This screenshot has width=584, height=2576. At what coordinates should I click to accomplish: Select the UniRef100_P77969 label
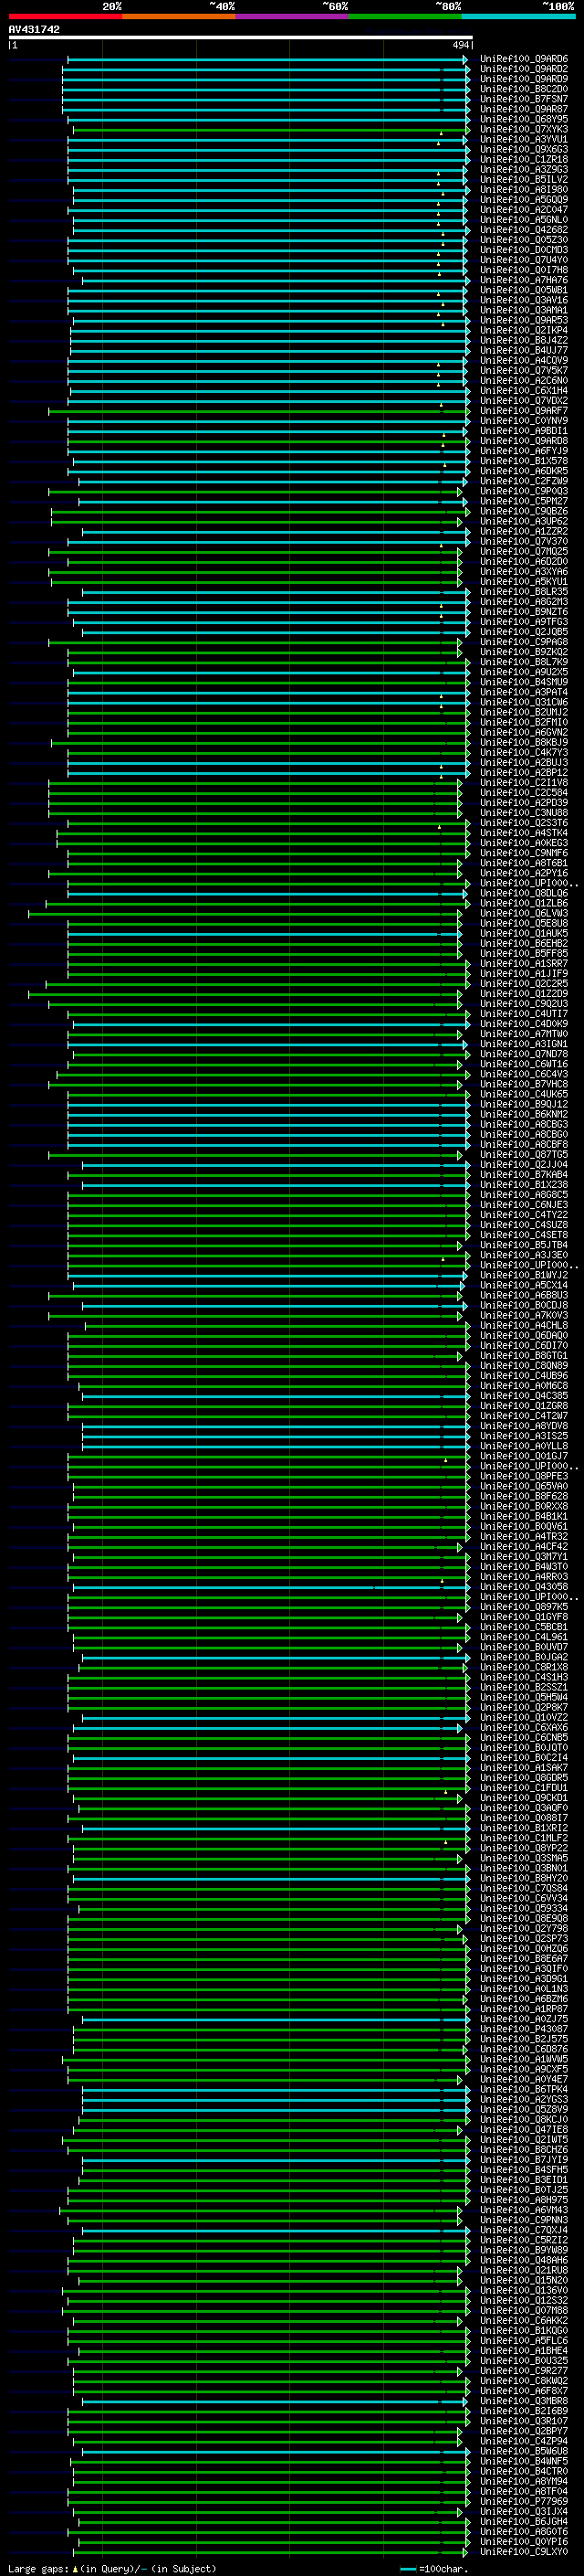[523, 2501]
